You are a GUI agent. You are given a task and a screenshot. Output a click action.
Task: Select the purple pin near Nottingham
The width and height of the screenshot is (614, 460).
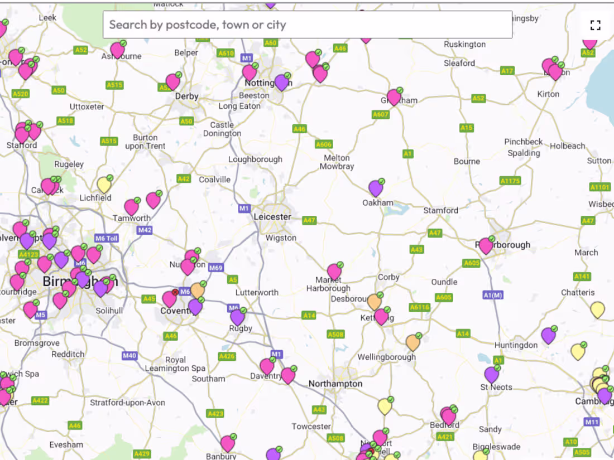pyautogui.click(x=282, y=83)
